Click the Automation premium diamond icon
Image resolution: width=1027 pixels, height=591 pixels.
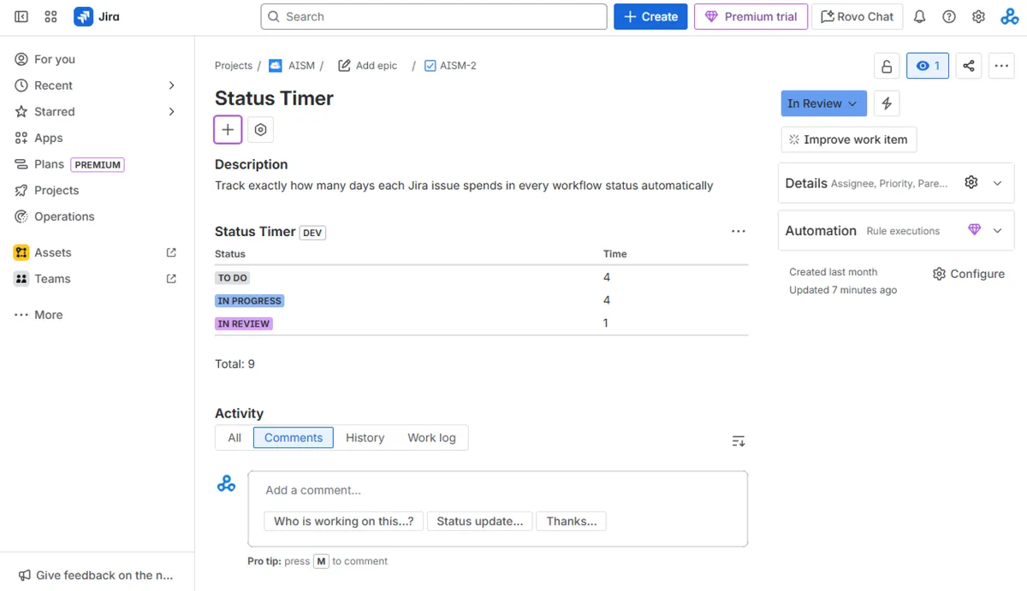point(974,230)
